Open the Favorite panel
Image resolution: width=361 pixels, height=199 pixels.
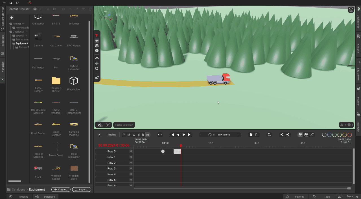coord(296,196)
